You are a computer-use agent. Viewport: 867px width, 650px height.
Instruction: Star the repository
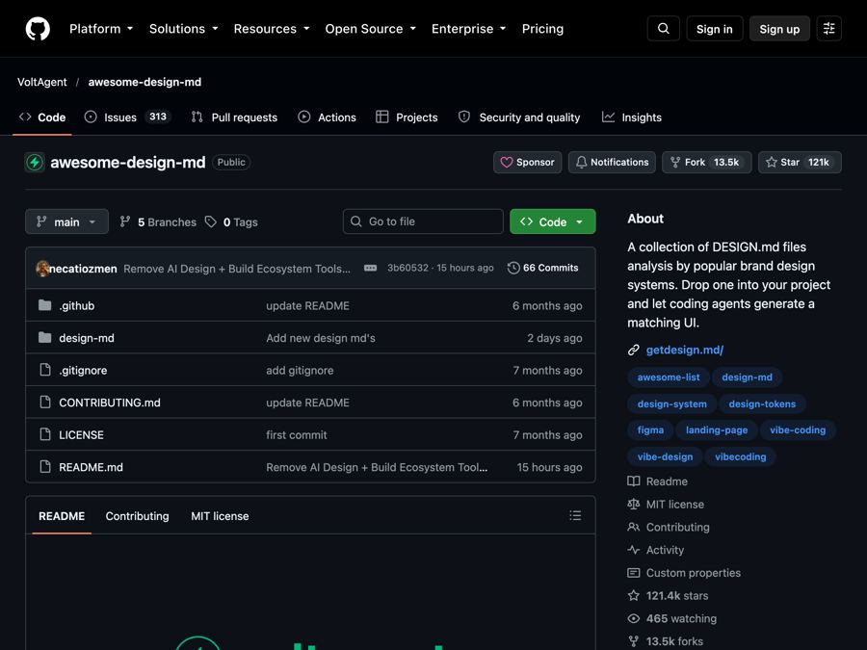(800, 163)
